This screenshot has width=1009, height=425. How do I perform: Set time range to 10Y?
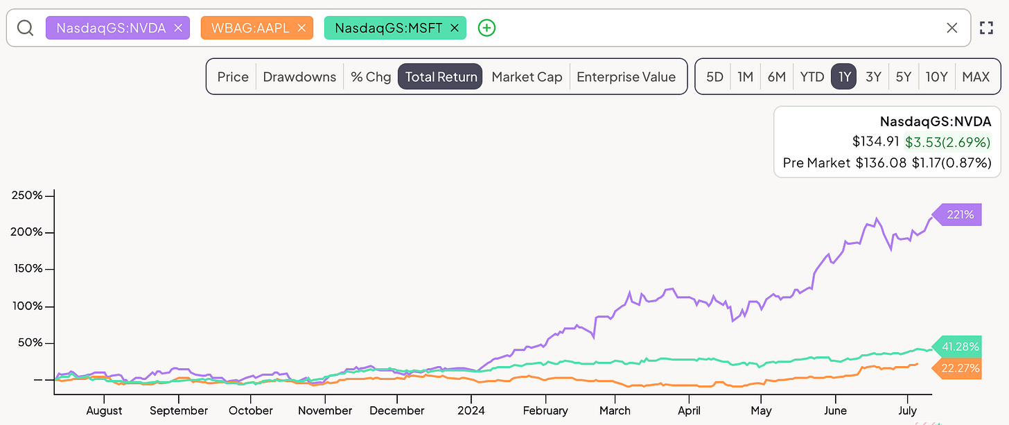click(936, 77)
